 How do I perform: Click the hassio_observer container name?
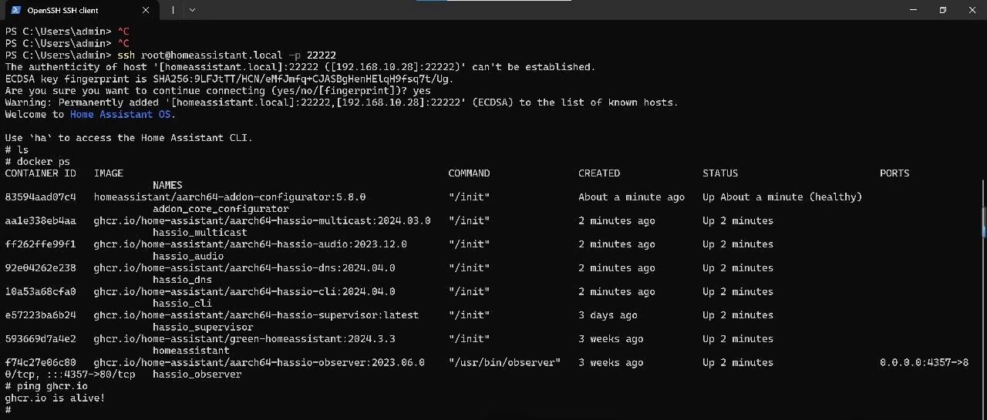(197, 375)
